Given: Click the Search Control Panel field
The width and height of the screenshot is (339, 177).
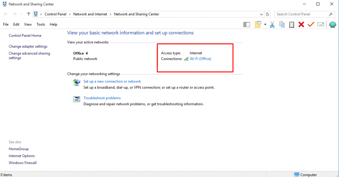Looking at the screenshot, I should 301,14.
